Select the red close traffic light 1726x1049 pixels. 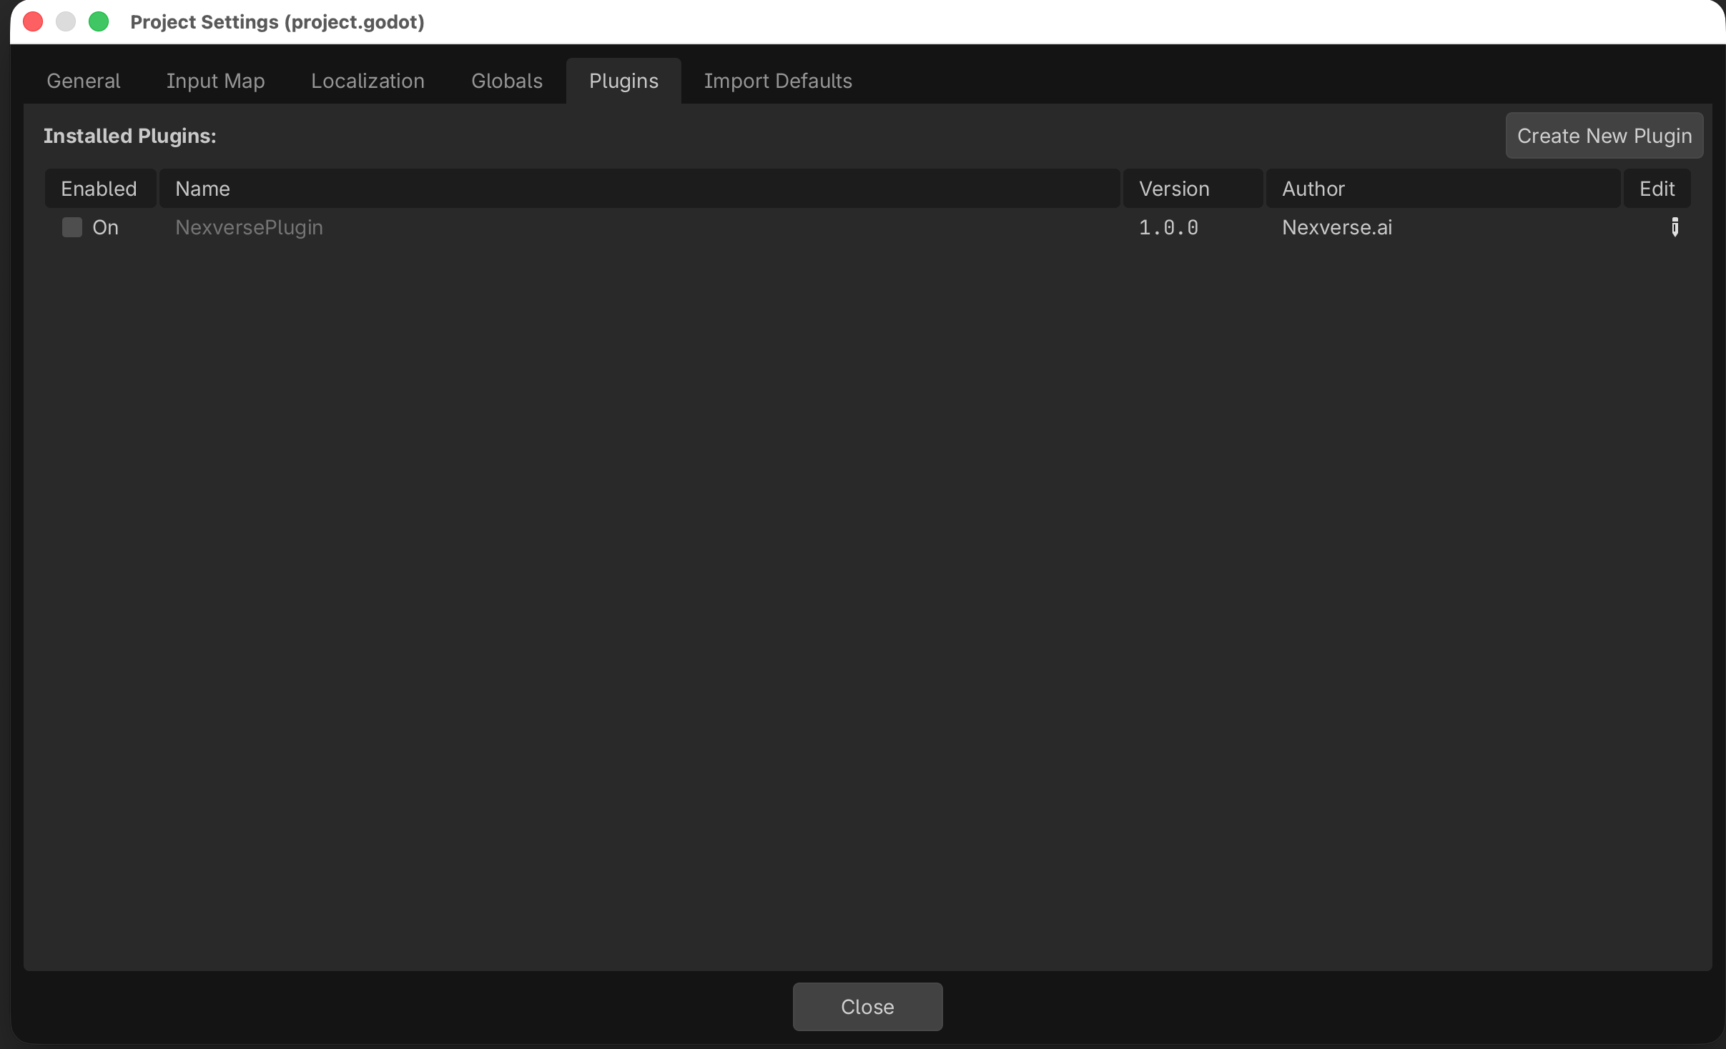coord(32,21)
